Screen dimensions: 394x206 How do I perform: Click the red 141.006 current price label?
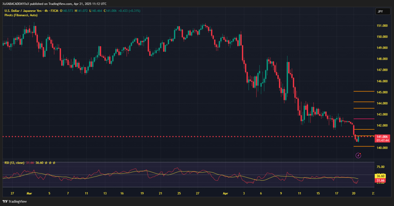382,137
